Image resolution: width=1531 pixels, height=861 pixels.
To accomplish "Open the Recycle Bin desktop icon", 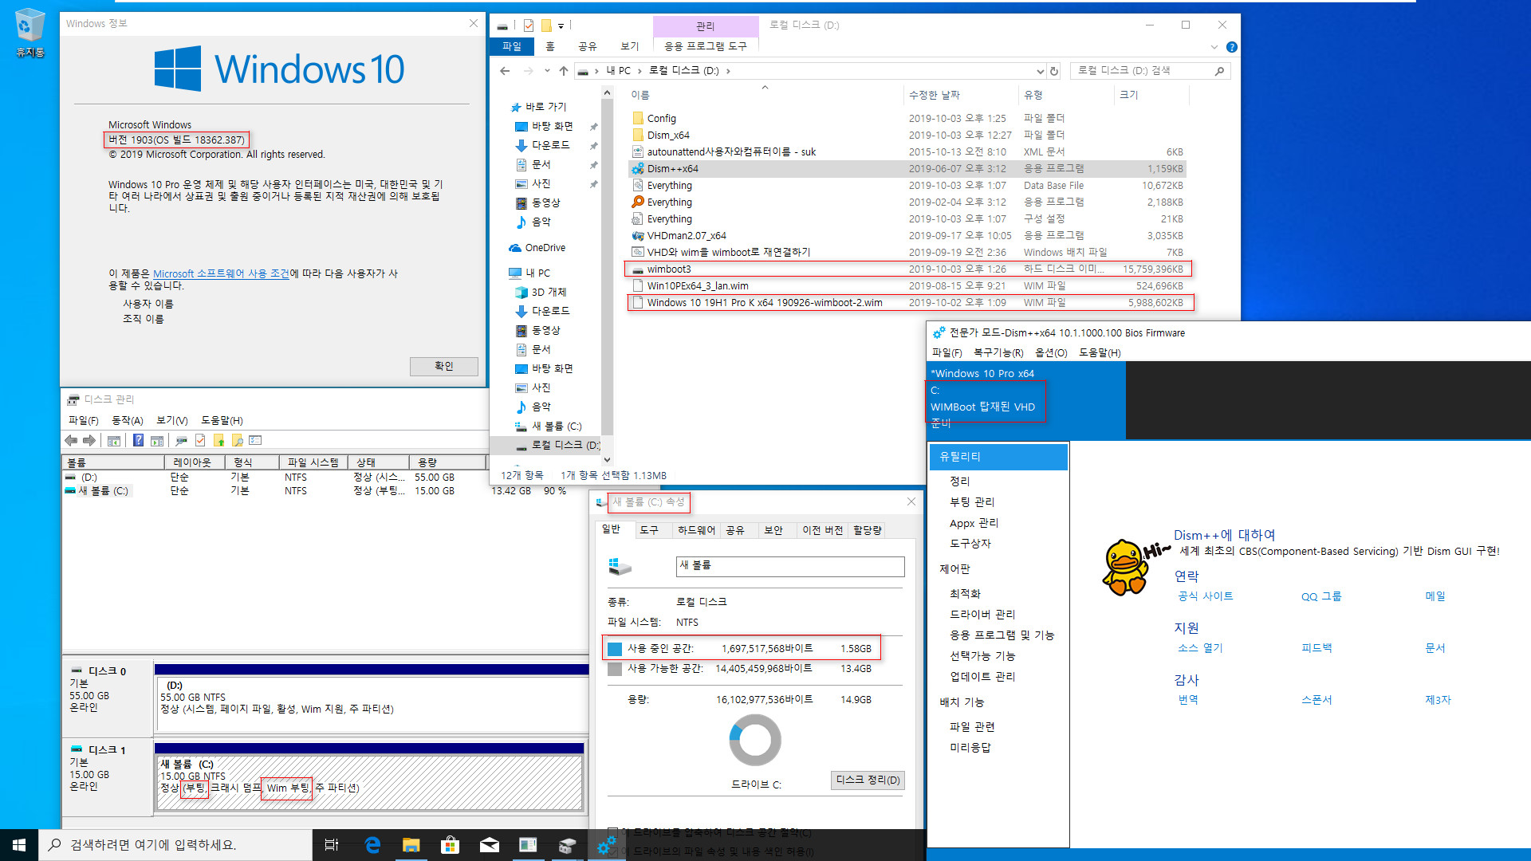I will [x=30, y=33].
